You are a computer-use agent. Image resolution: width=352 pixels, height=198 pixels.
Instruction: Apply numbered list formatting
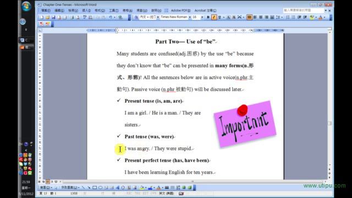[x=288, y=17]
